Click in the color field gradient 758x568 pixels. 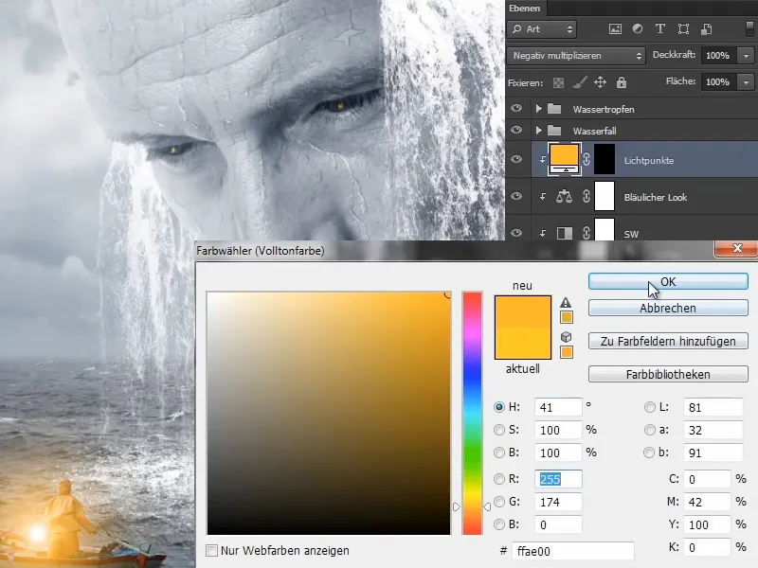click(329, 413)
